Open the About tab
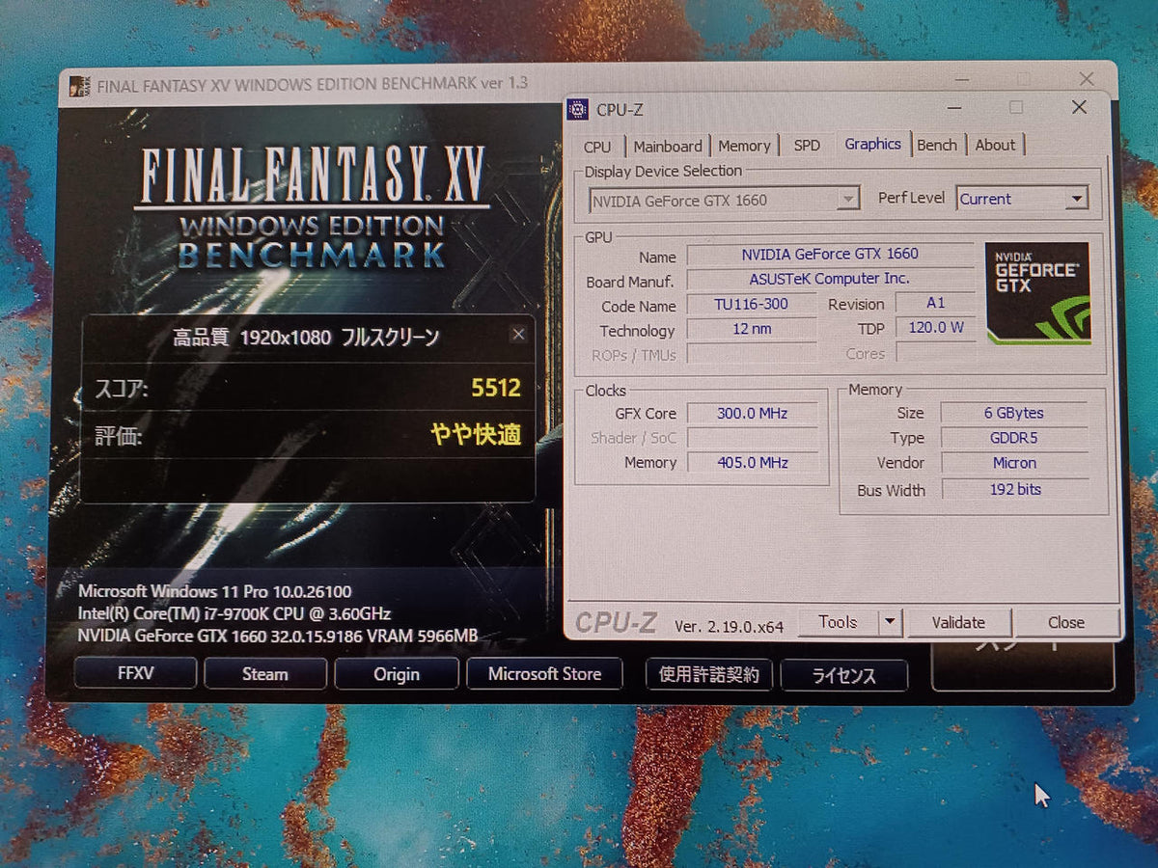 pyautogui.click(x=995, y=146)
